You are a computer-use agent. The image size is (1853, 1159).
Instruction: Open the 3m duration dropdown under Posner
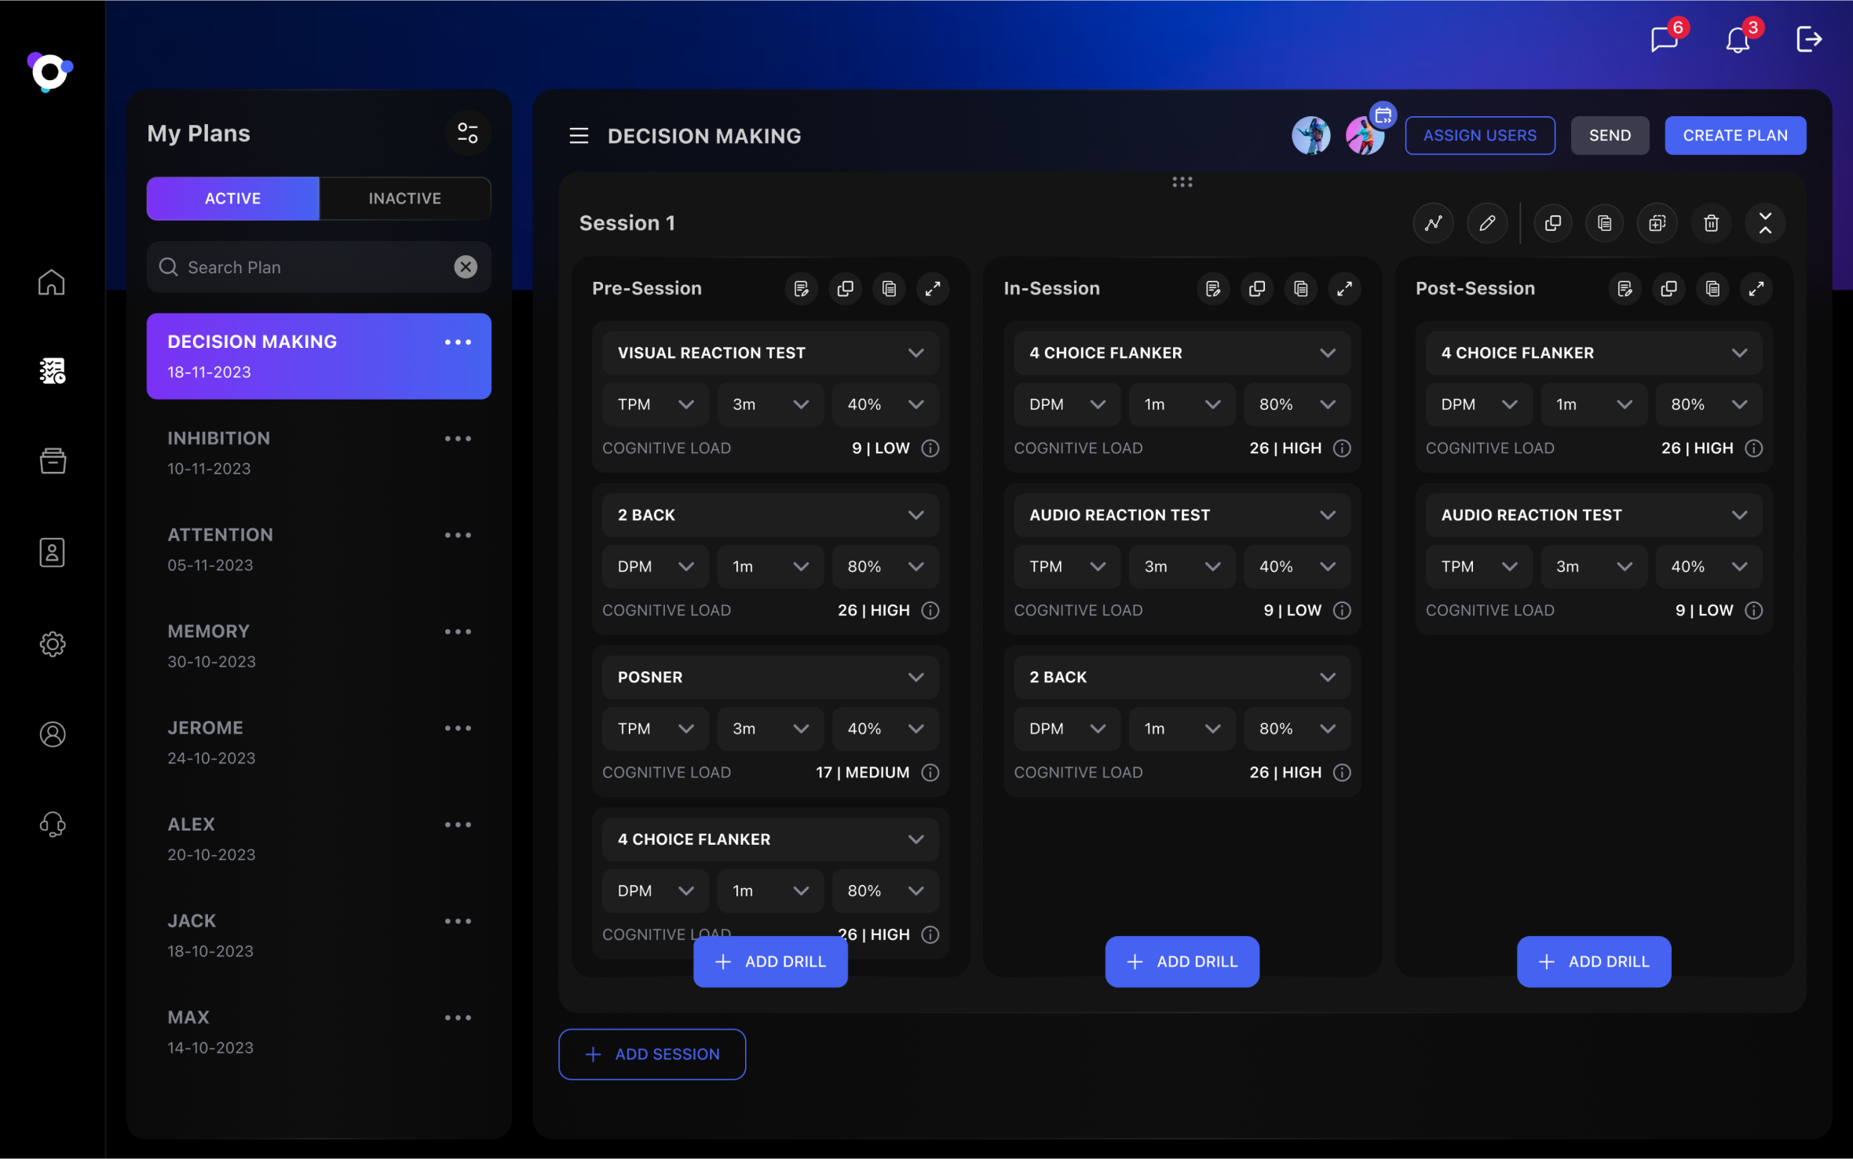pyautogui.click(x=769, y=729)
